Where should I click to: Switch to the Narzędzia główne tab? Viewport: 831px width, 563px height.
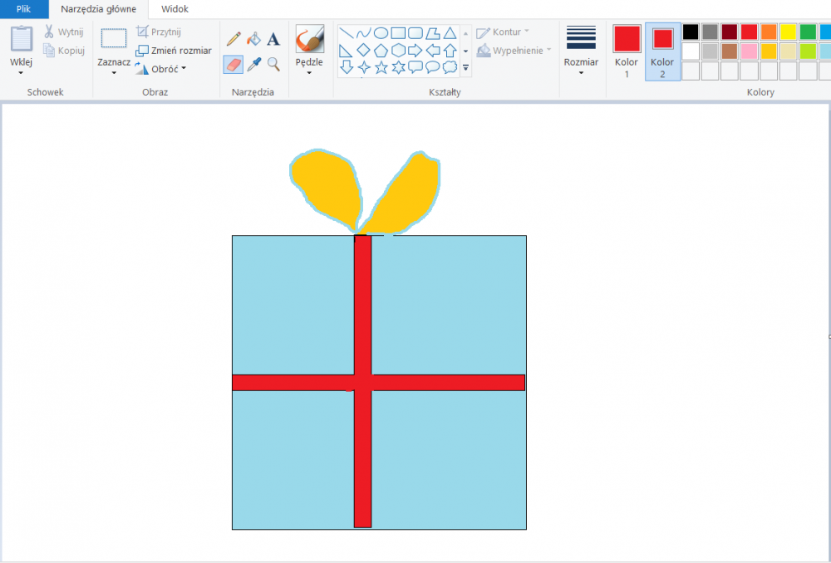point(99,9)
